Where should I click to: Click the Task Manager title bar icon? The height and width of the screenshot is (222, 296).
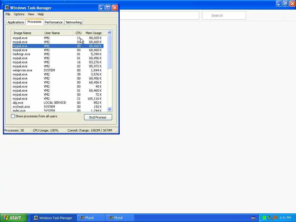point(7,8)
